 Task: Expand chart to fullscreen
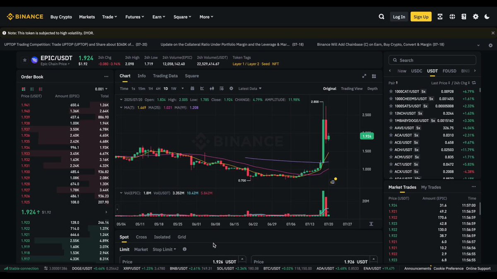[364, 76]
